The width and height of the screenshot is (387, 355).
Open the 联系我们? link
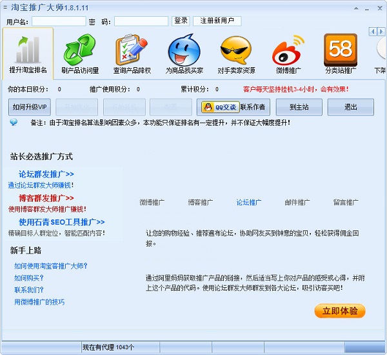tap(28, 290)
